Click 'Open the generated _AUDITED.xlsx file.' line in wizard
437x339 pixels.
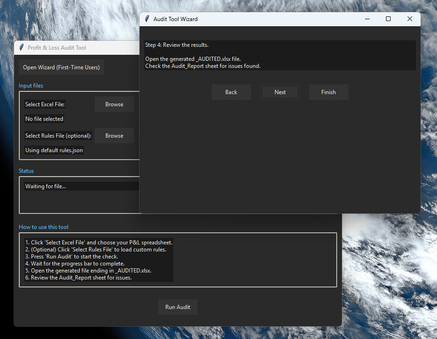193,59
